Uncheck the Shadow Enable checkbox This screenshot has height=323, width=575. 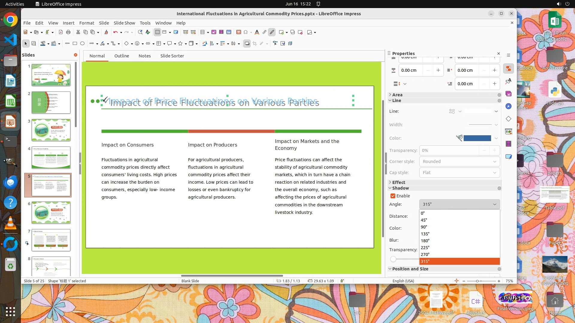393,196
